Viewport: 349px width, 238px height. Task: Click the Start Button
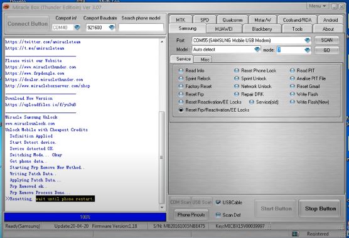276,208
